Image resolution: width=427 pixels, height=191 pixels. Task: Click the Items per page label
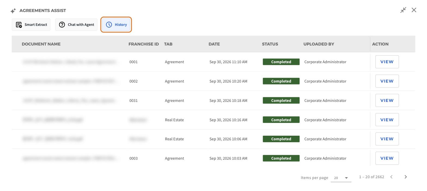coord(315,178)
